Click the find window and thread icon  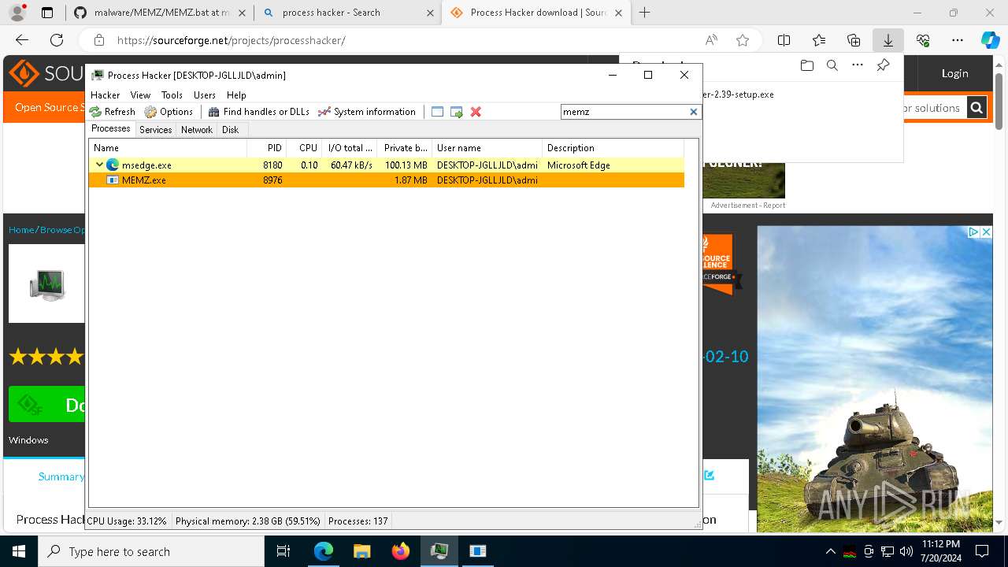coord(457,112)
